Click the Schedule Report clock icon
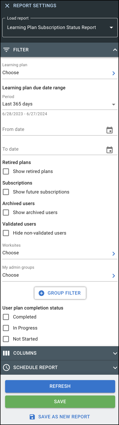This screenshot has width=119, height=425. 6,368
